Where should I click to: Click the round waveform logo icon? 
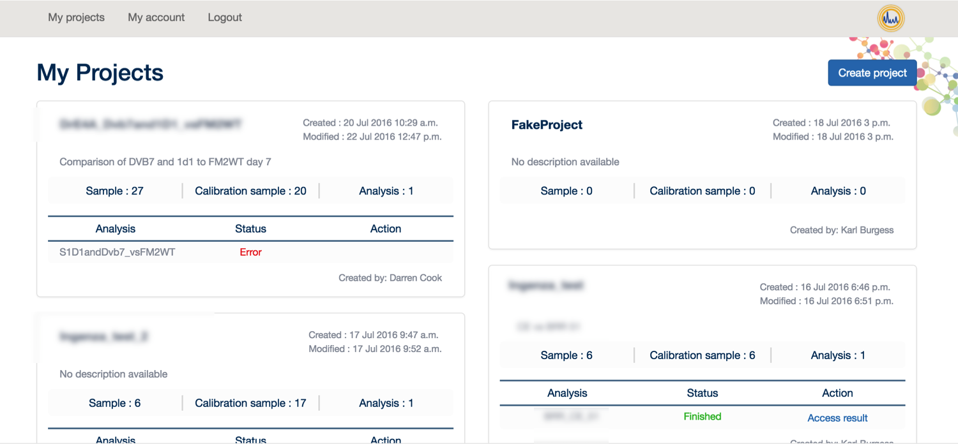890,18
